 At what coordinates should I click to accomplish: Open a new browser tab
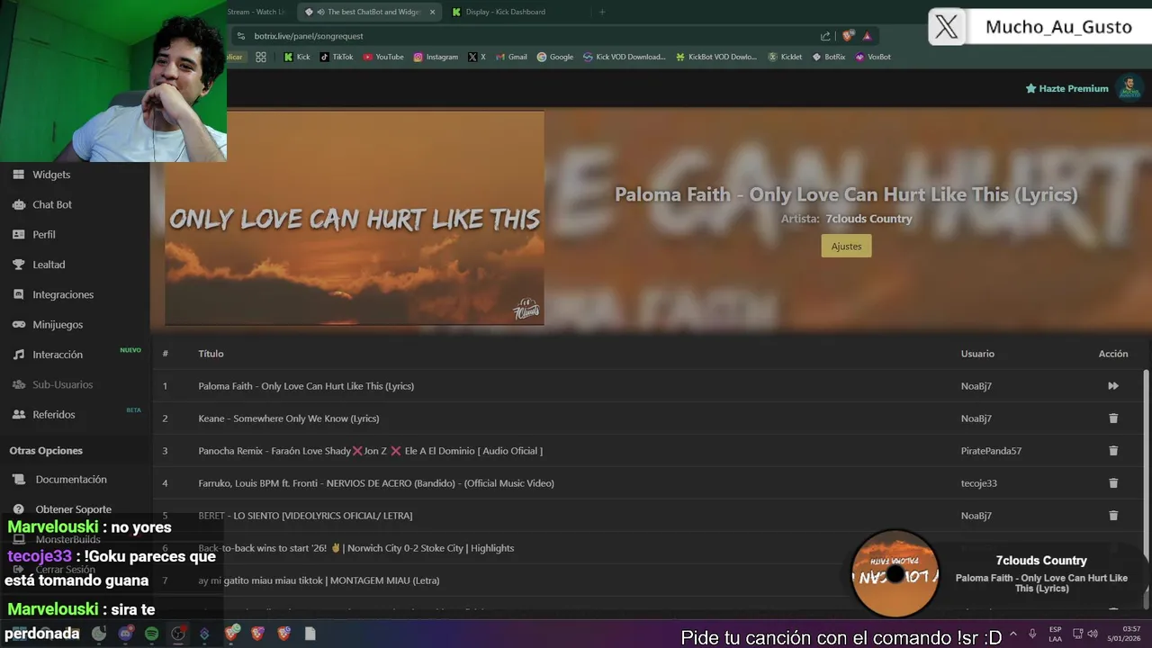pos(602,12)
